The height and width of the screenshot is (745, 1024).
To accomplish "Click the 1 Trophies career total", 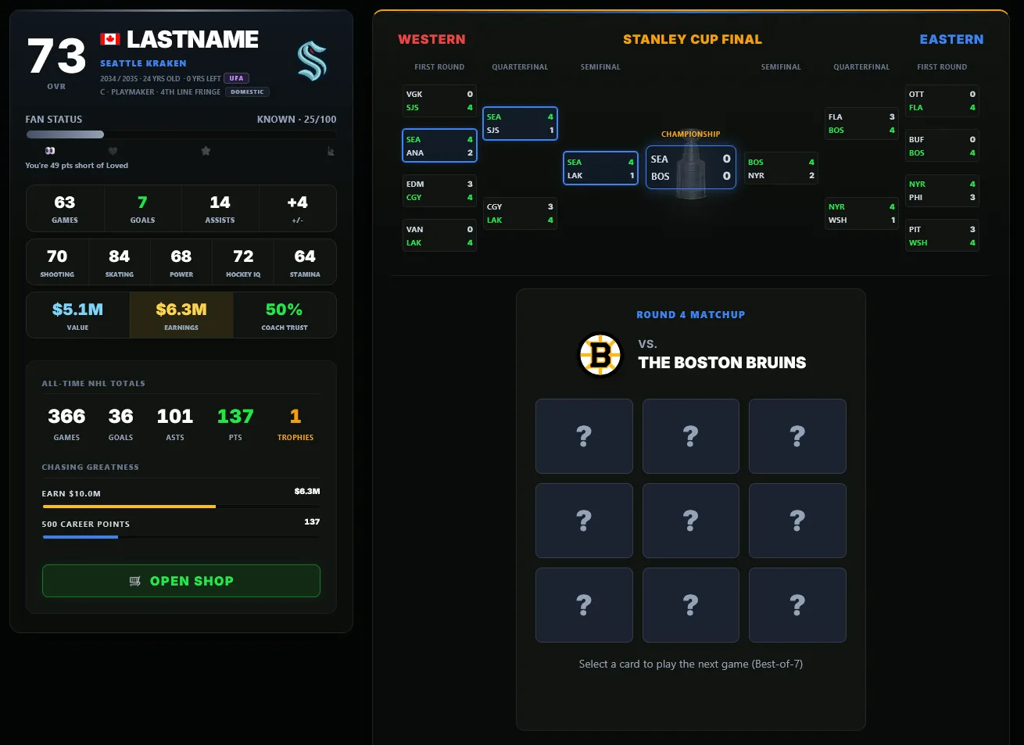I will [295, 423].
